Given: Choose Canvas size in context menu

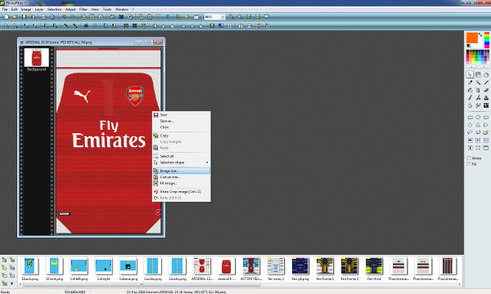Looking at the screenshot, I should click(x=182, y=177).
